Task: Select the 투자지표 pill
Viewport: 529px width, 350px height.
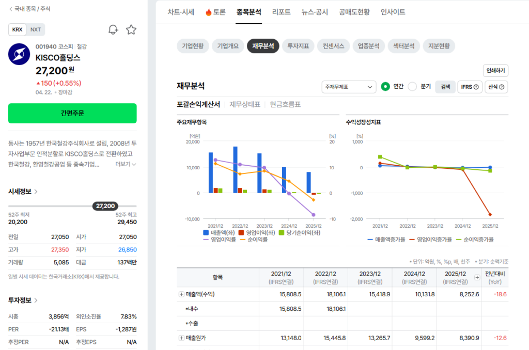Action: [298, 46]
